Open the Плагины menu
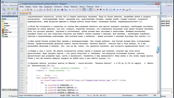The width and height of the screenshot is (174, 98). [x=90, y=7]
